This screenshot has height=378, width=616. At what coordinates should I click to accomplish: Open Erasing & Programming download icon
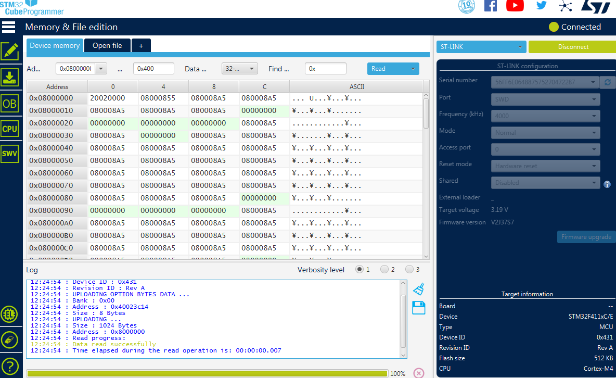point(10,77)
